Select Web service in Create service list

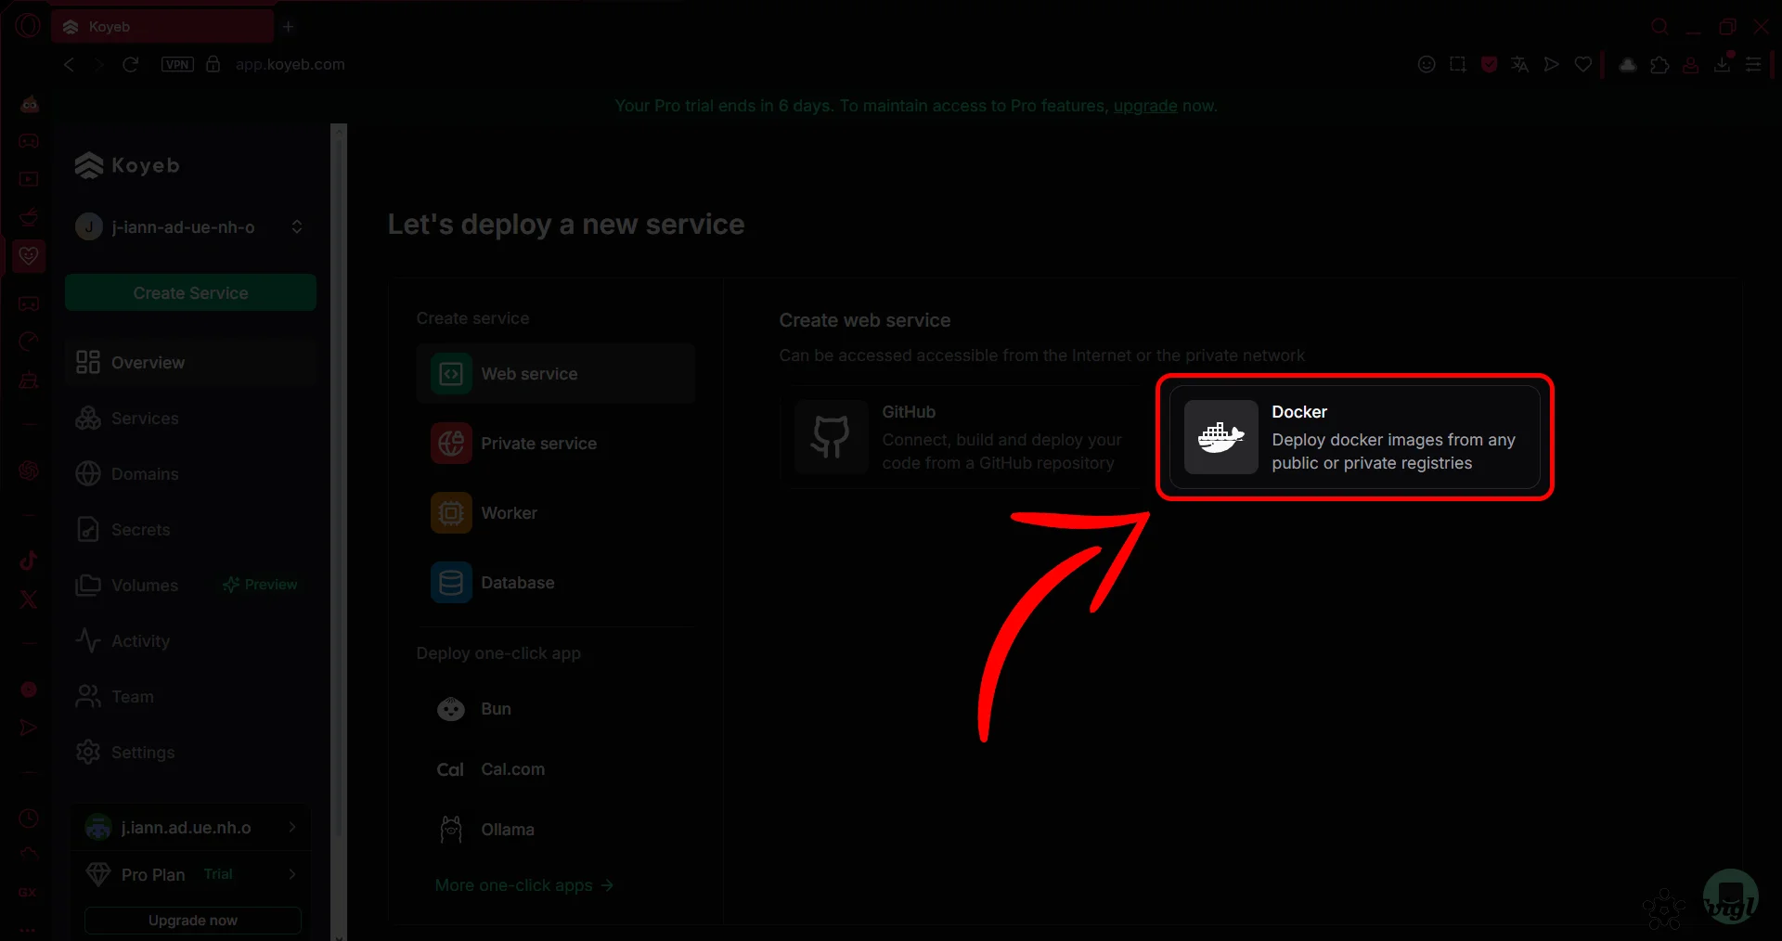point(555,374)
